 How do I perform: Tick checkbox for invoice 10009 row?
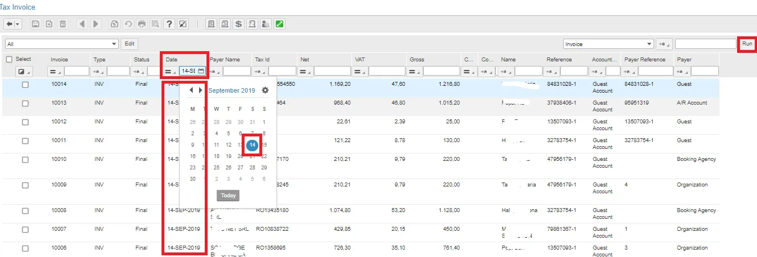pyautogui.click(x=25, y=185)
